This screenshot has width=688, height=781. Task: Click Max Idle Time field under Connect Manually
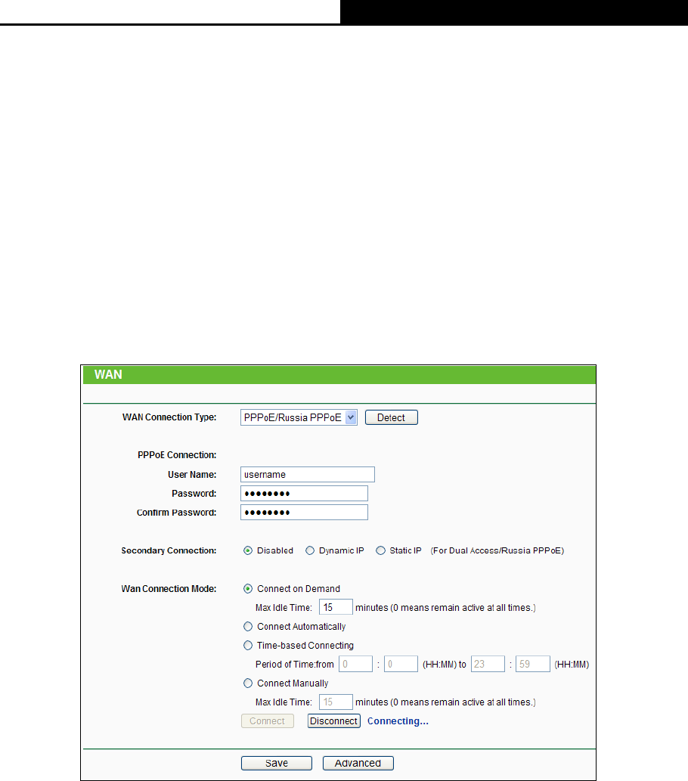(336, 702)
